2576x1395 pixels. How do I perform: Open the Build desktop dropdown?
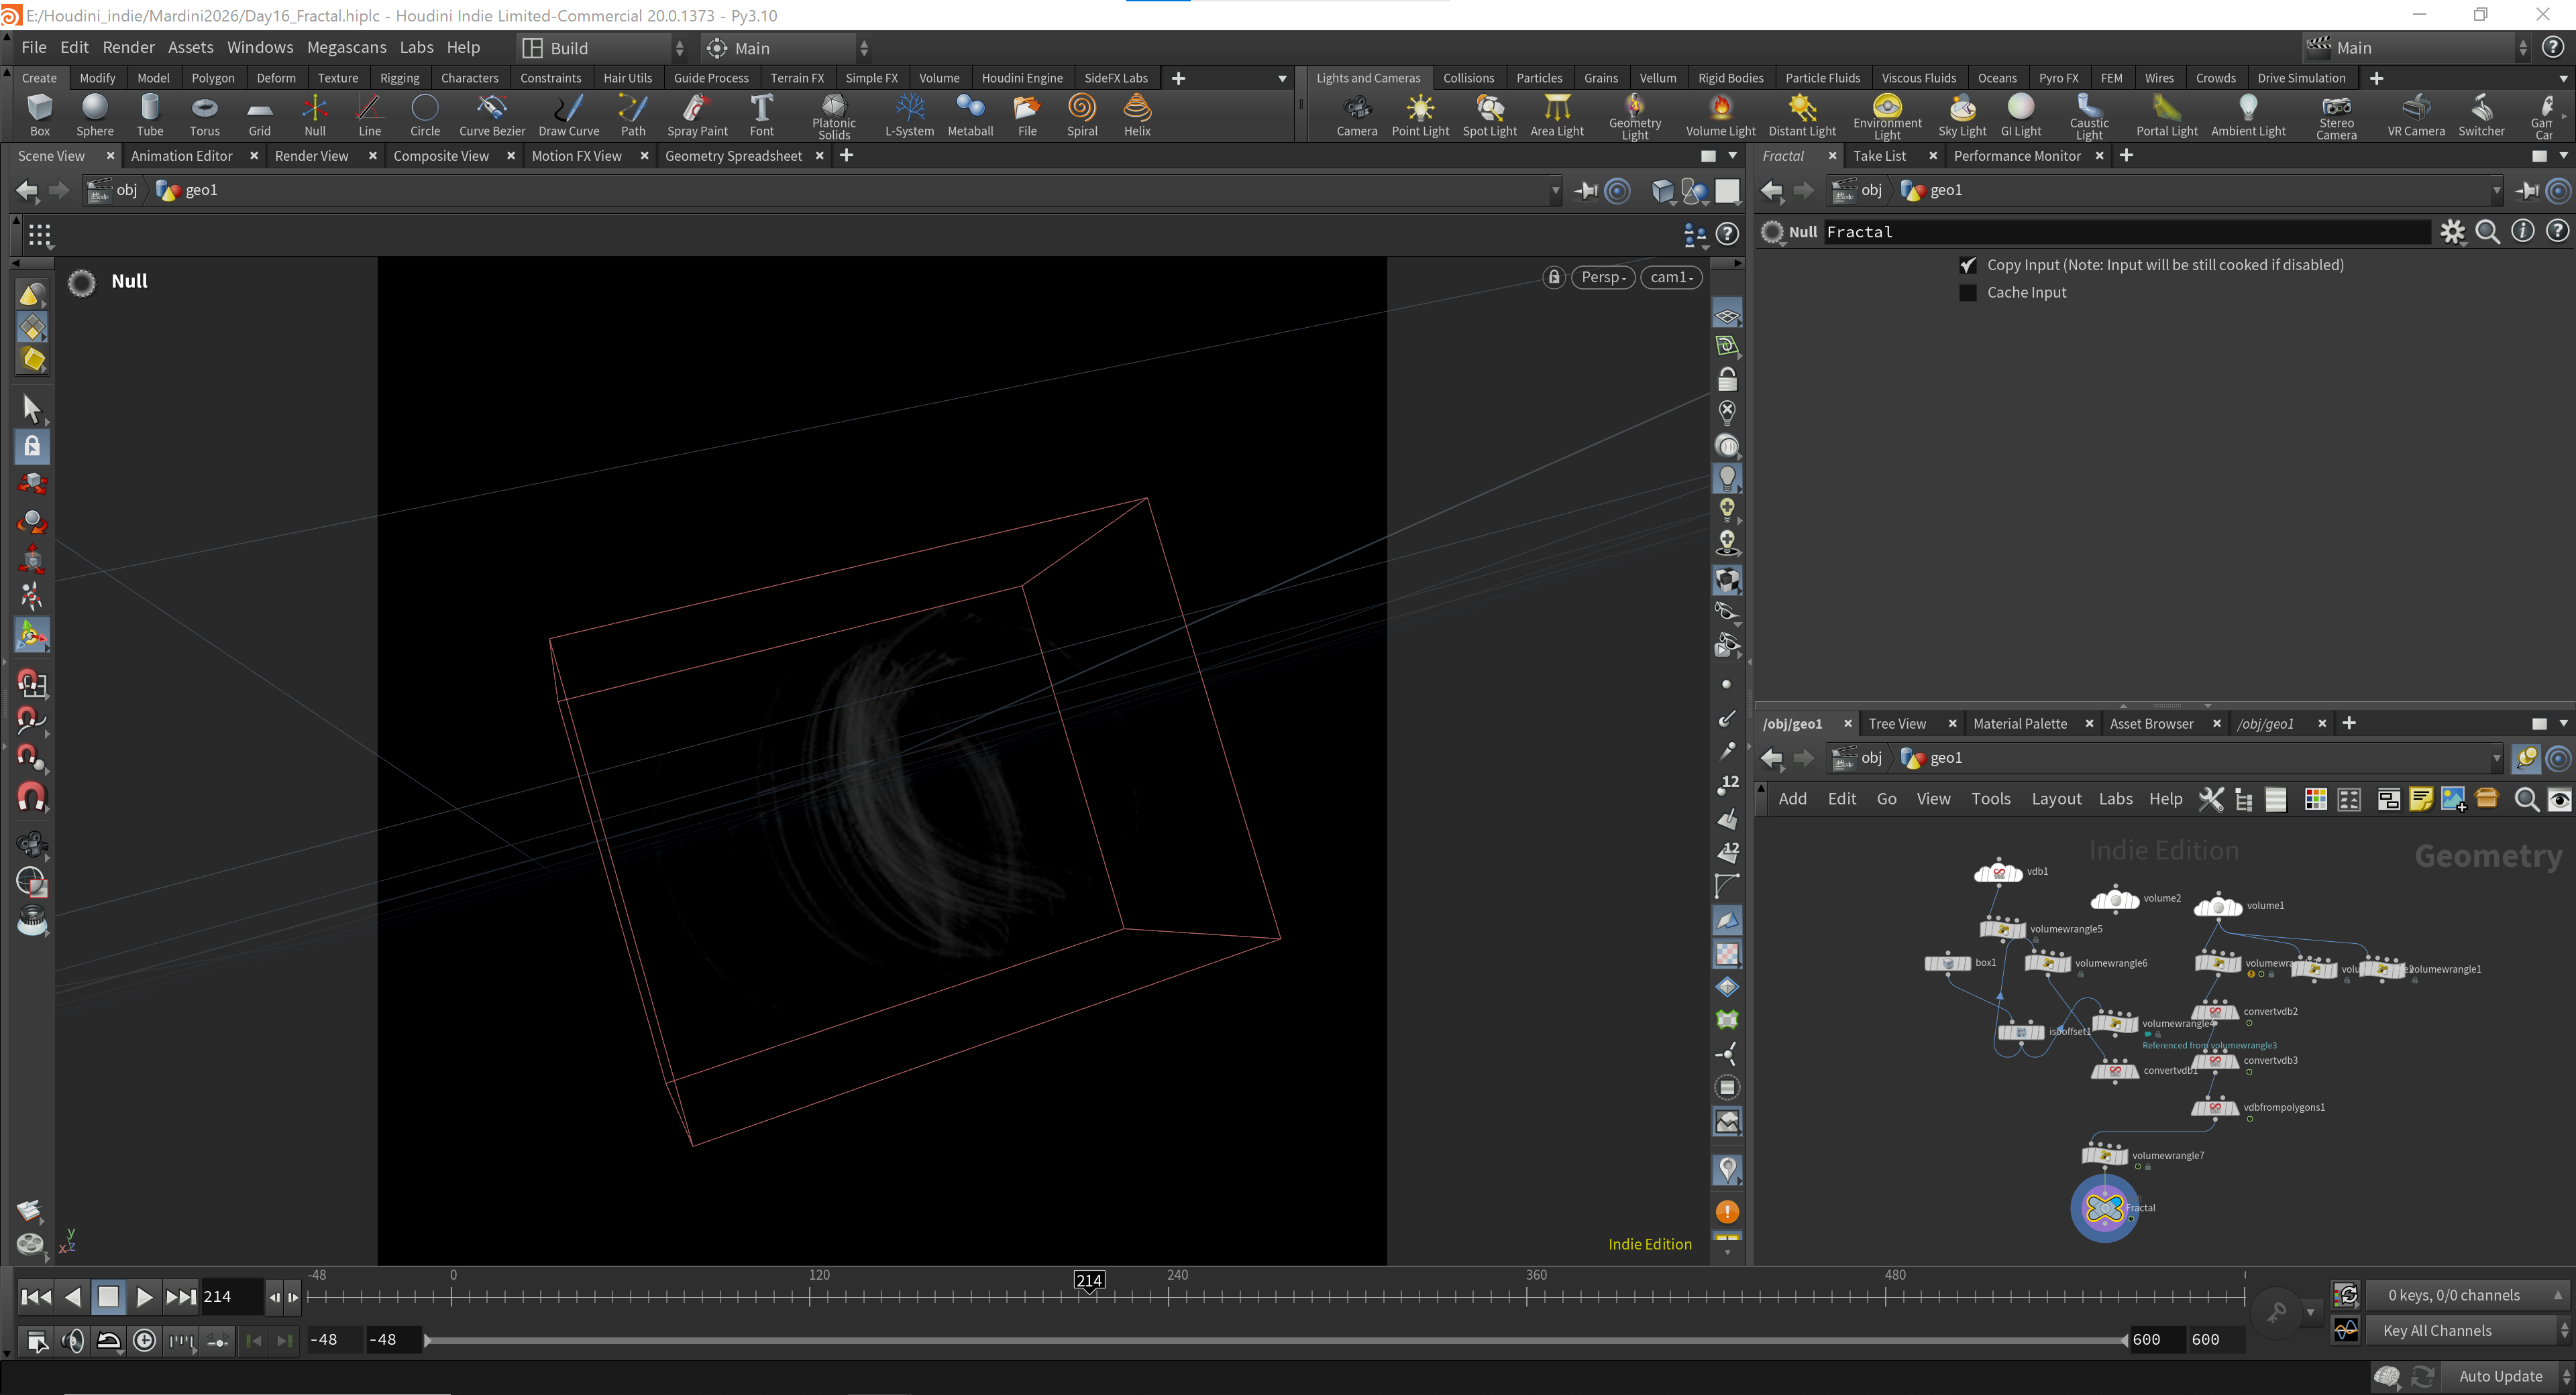(603, 48)
